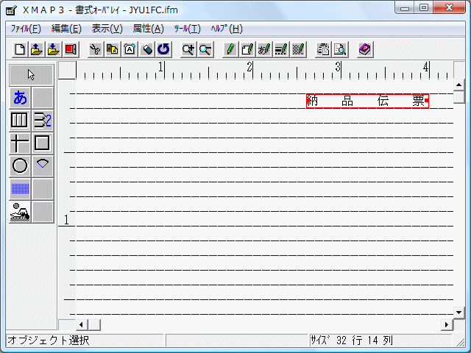This screenshot has height=353, width=471.
Task: Open the 編集(E) menu
Action: click(x=66, y=29)
